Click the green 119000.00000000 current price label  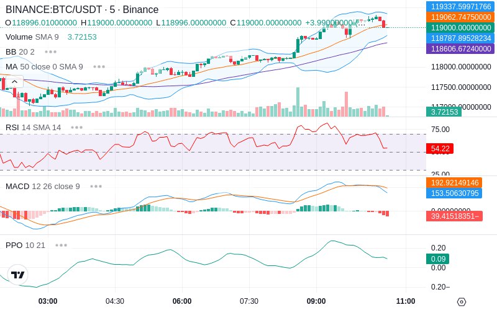coord(460,27)
